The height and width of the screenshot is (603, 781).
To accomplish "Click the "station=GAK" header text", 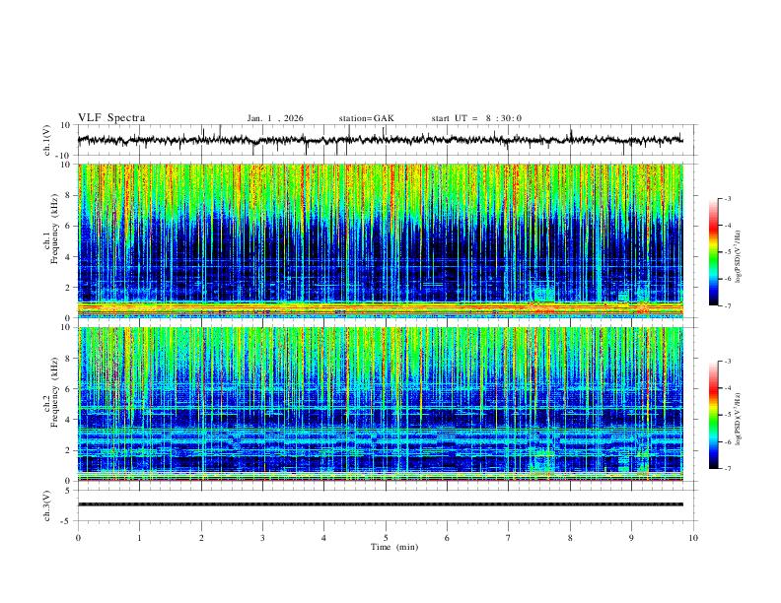I will [366, 118].
